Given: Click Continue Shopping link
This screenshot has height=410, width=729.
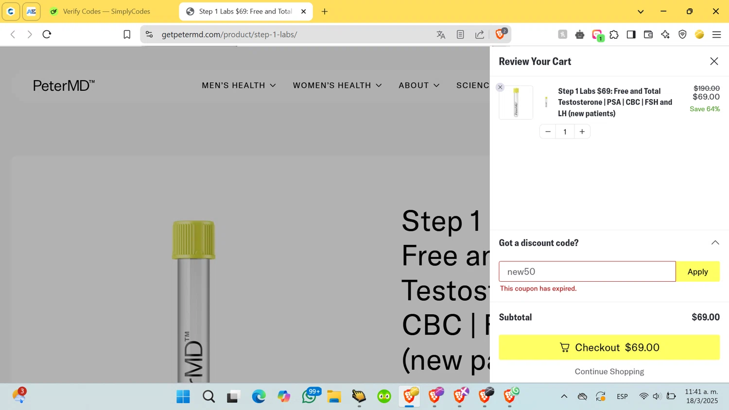Looking at the screenshot, I should pos(609,372).
